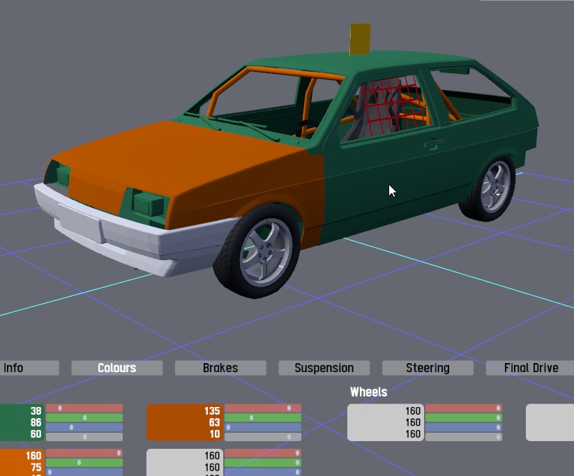Set the green slider of the grey swatch under 135/63/10
This screenshot has width=574, height=476.
pyautogui.click(x=263, y=463)
